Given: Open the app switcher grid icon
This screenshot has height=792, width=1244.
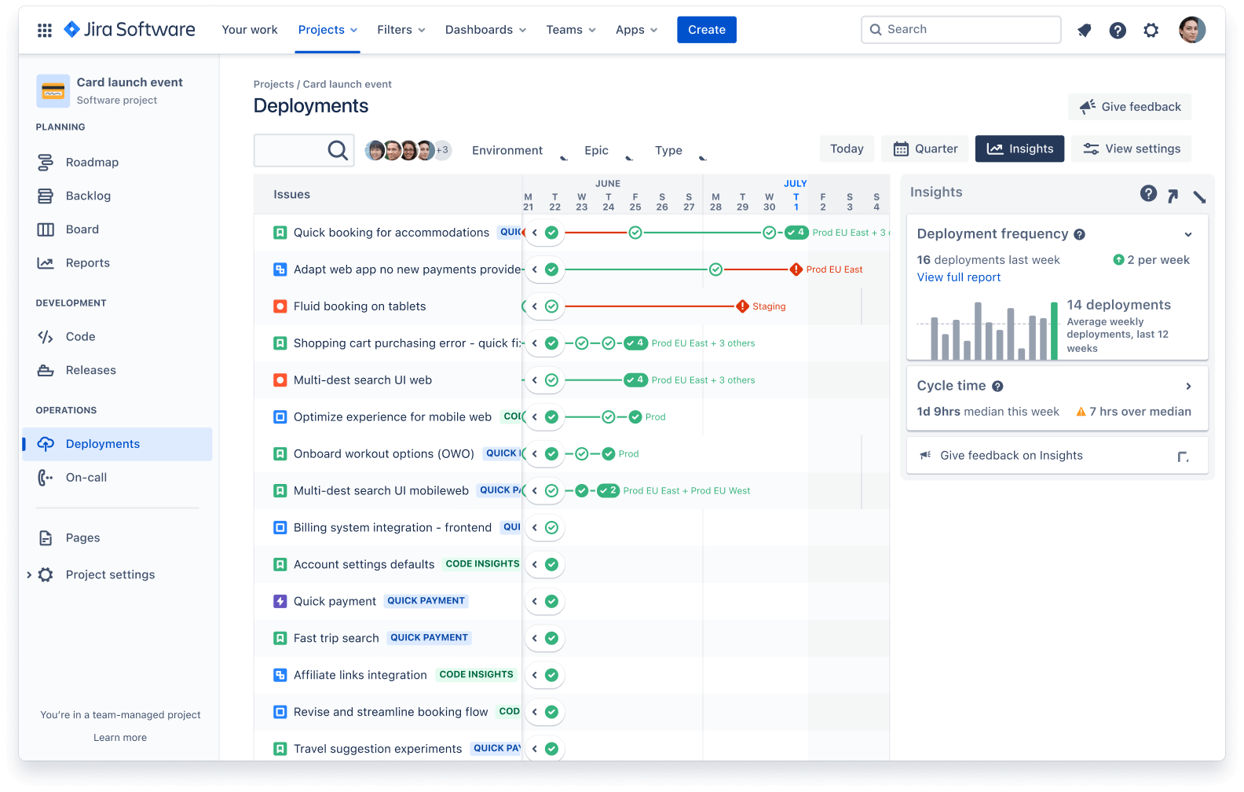Looking at the screenshot, I should point(45,30).
